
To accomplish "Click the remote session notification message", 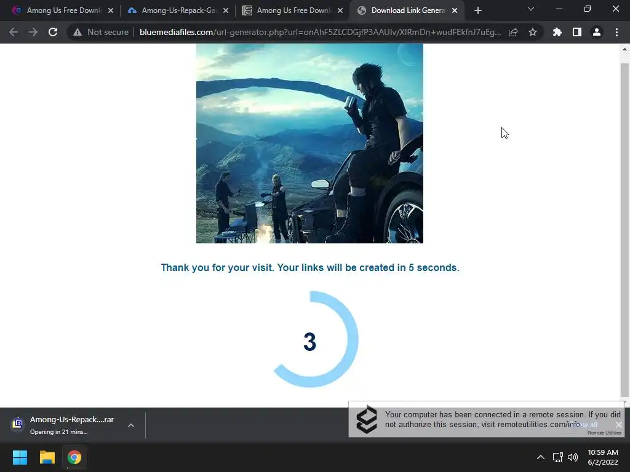I will (x=502, y=419).
